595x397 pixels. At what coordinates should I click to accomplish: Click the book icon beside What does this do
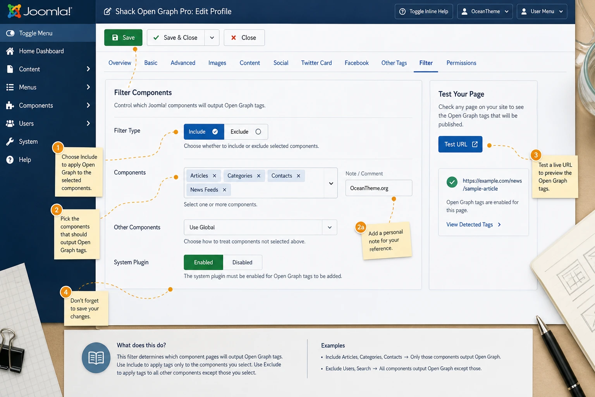click(x=96, y=358)
